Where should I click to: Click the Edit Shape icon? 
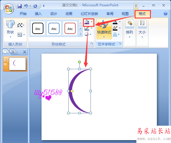tap(20, 25)
